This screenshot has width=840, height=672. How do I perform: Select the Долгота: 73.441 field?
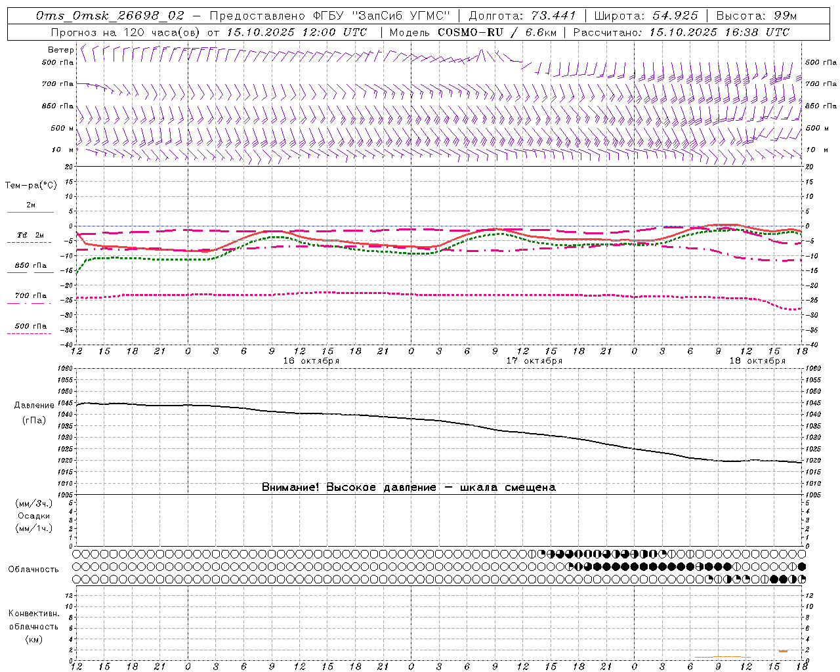pyautogui.click(x=522, y=16)
